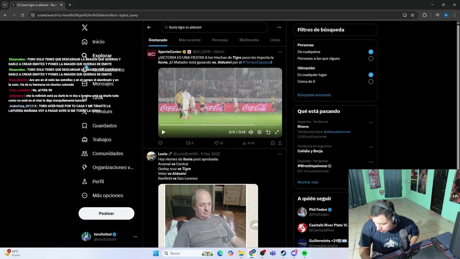460x259 pixels.
Task: Switch to the Personas tab
Action: (x=220, y=40)
